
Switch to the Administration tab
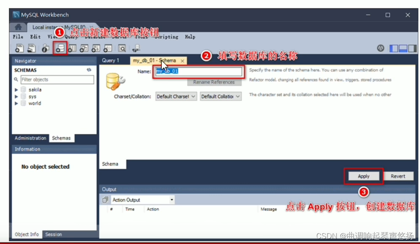tap(30, 138)
